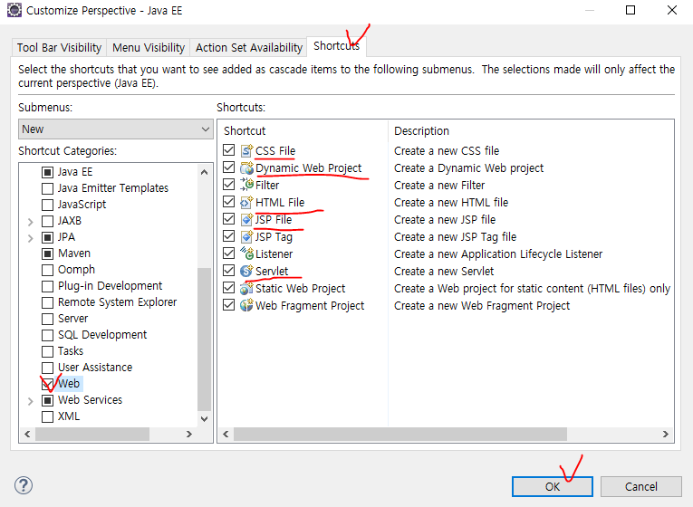Check the JAXB category checkbox

point(47,221)
